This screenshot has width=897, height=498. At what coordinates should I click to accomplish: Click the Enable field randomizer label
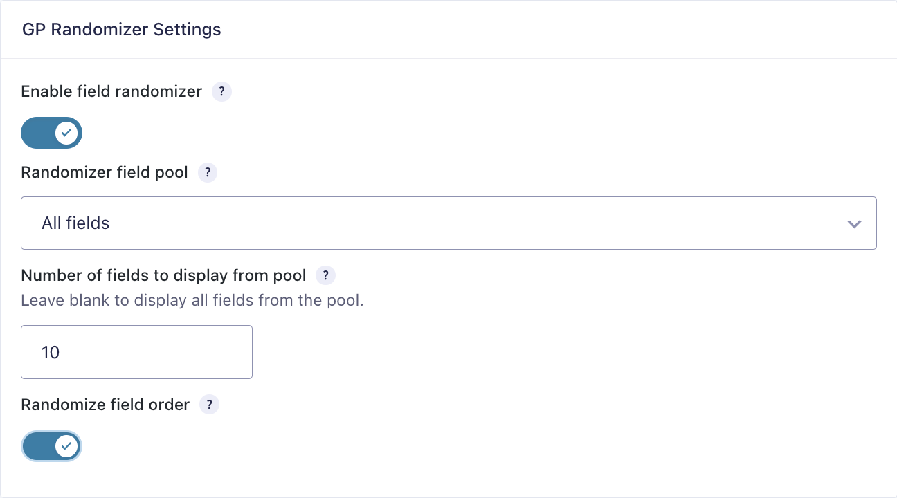click(111, 91)
